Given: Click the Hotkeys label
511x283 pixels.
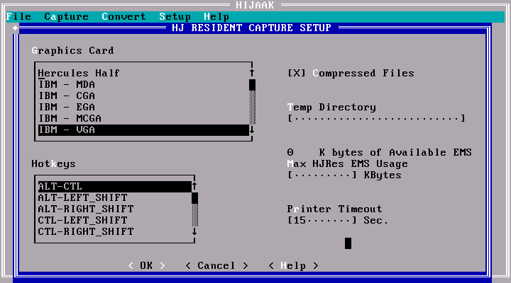Looking at the screenshot, I should click(x=53, y=163).
